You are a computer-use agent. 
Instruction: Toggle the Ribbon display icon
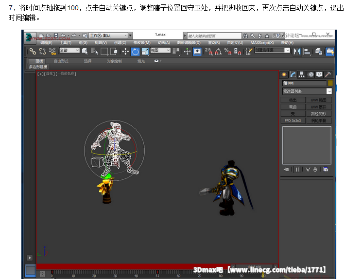coord(330,52)
